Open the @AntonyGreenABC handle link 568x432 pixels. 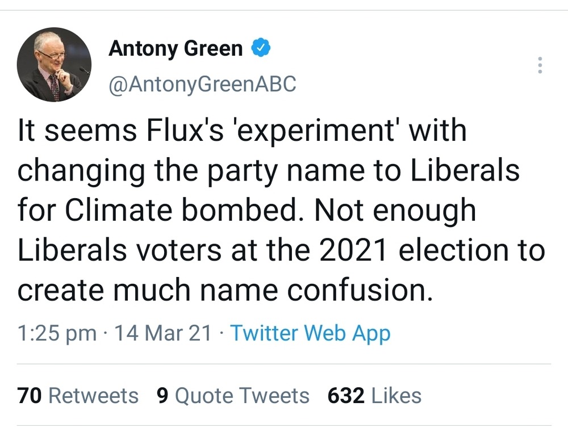tap(202, 84)
